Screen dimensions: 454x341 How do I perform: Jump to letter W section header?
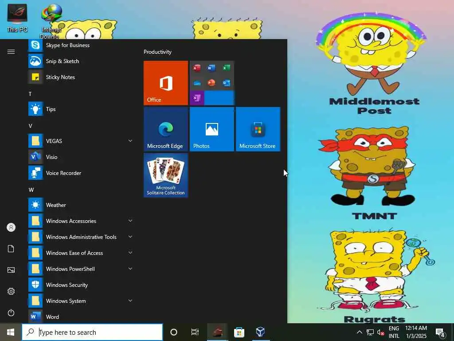coord(31,190)
